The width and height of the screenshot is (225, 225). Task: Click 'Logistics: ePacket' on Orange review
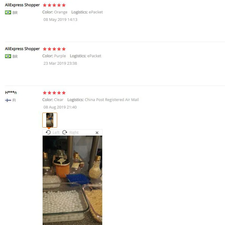(87, 12)
